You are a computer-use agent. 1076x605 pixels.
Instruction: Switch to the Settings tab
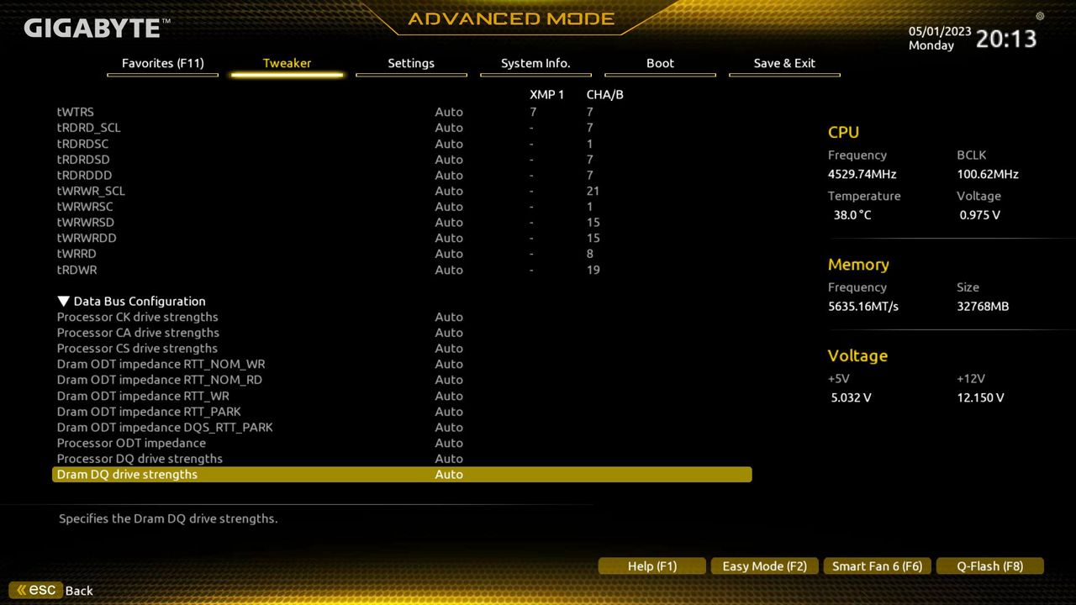tap(411, 64)
